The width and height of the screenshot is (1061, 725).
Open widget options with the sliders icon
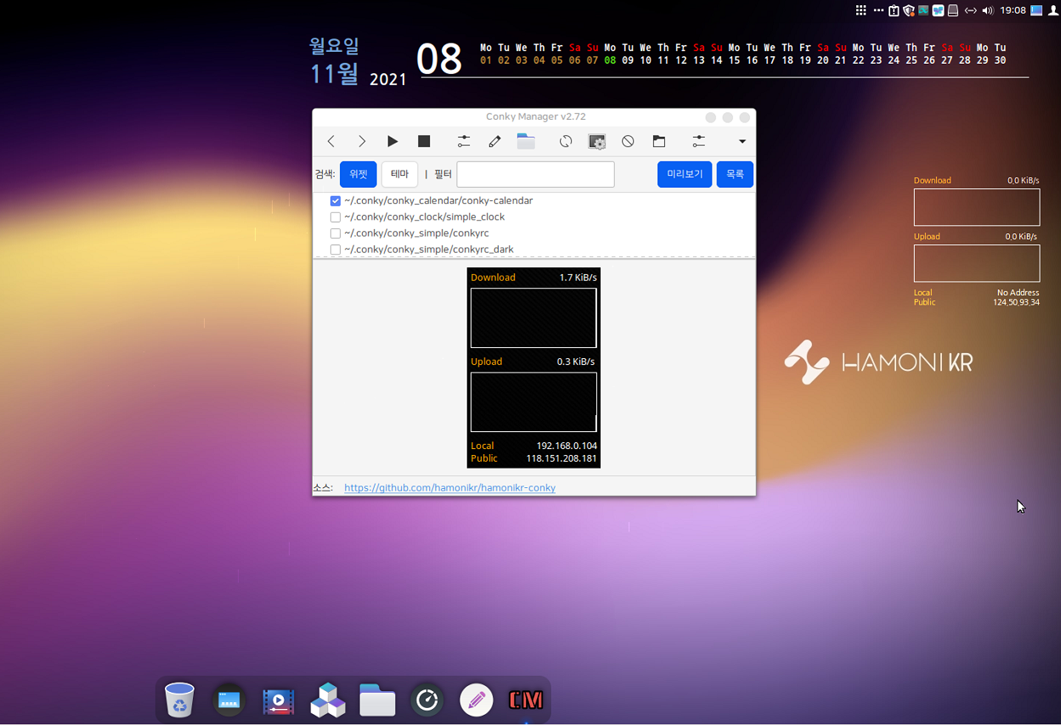point(697,141)
